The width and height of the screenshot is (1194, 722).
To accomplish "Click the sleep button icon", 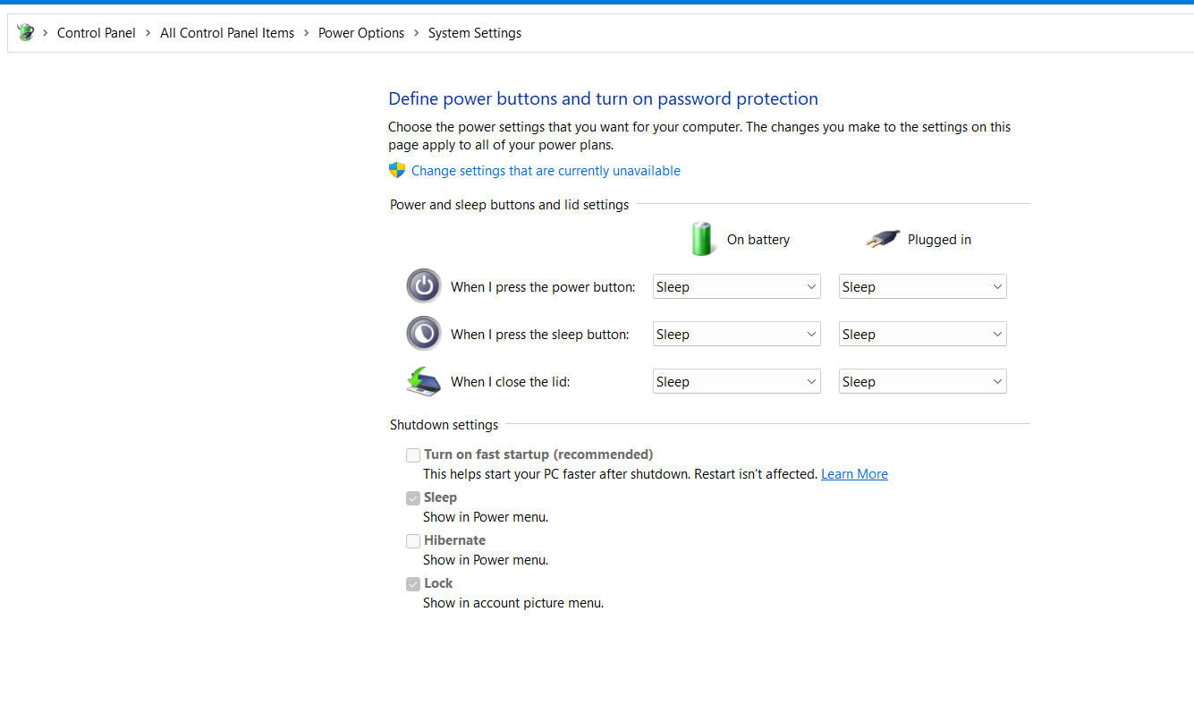I will [x=423, y=333].
